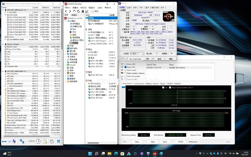
Task: Switch to the Statistics tab
Action: [177, 84]
